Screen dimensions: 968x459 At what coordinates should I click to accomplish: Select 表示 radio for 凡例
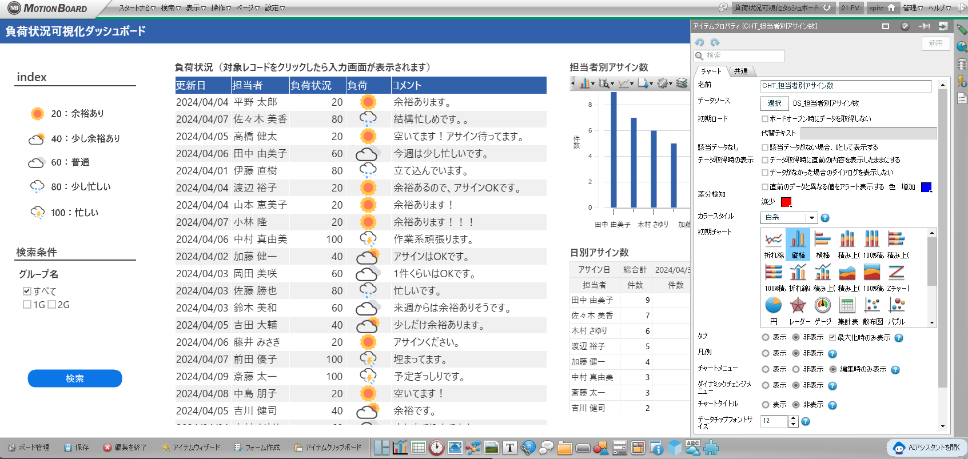[x=766, y=353]
